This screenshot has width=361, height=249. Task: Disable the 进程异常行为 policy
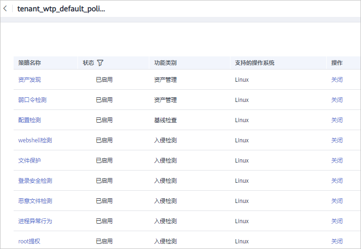coord(337,221)
